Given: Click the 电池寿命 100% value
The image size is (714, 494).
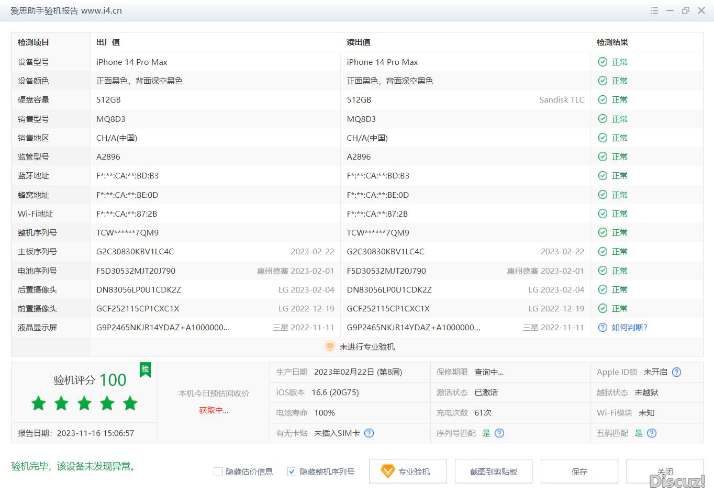Looking at the screenshot, I should (x=325, y=413).
